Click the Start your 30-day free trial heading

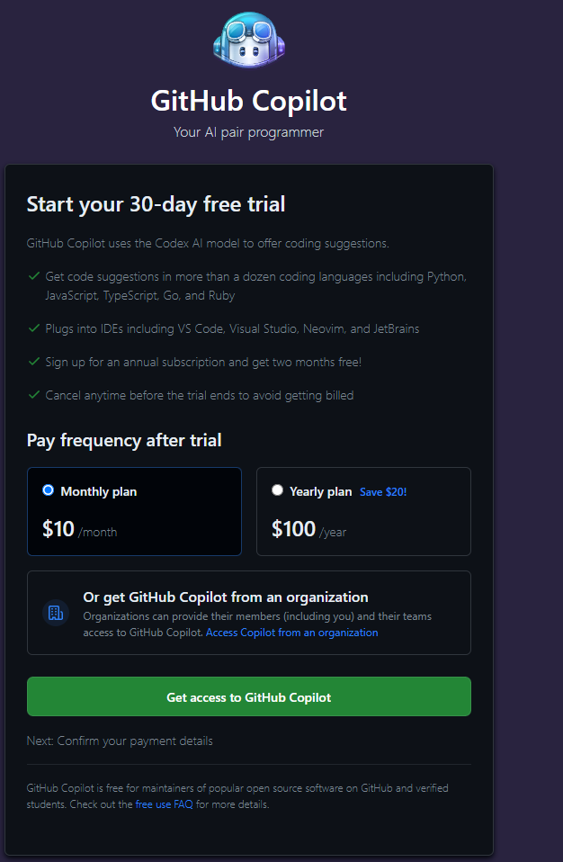pyautogui.click(x=156, y=204)
